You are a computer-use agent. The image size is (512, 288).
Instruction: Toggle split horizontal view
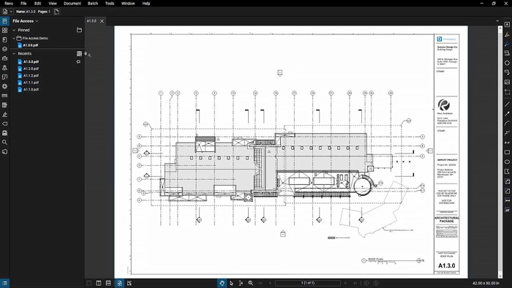108,283
